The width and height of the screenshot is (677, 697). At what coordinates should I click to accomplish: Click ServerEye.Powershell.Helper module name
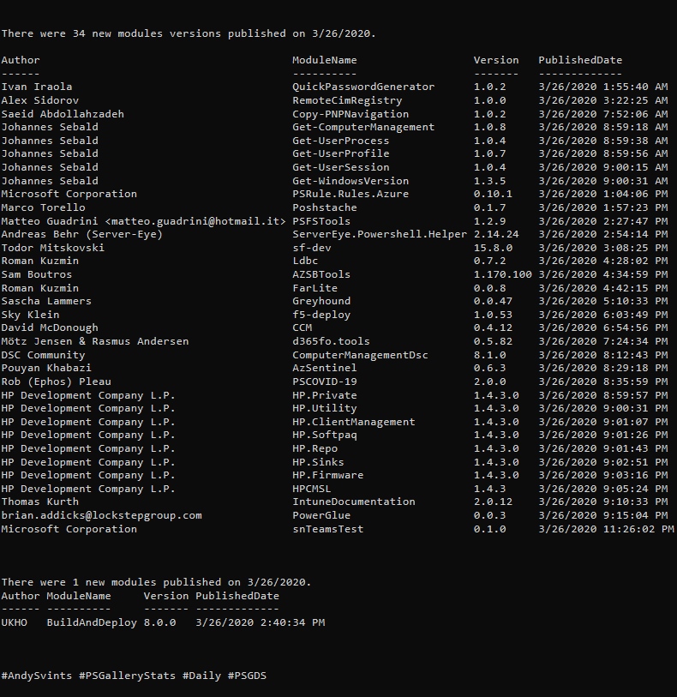coord(380,234)
